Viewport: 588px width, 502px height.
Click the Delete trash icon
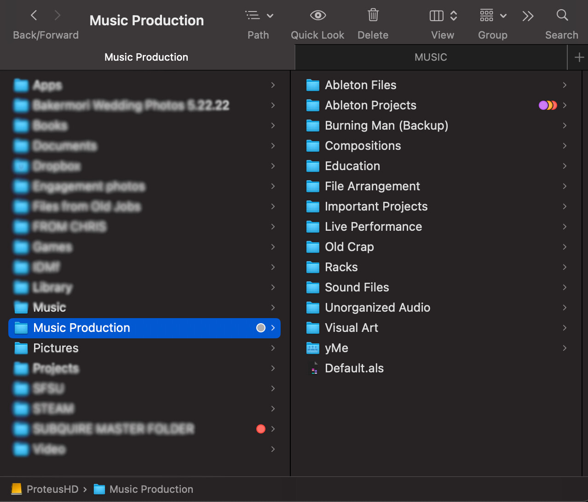(373, 15)
